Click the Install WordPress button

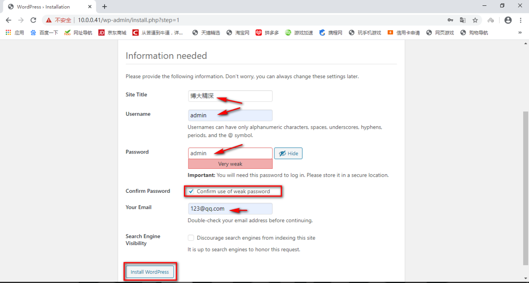pyautogui.click(x=150, y=272)
